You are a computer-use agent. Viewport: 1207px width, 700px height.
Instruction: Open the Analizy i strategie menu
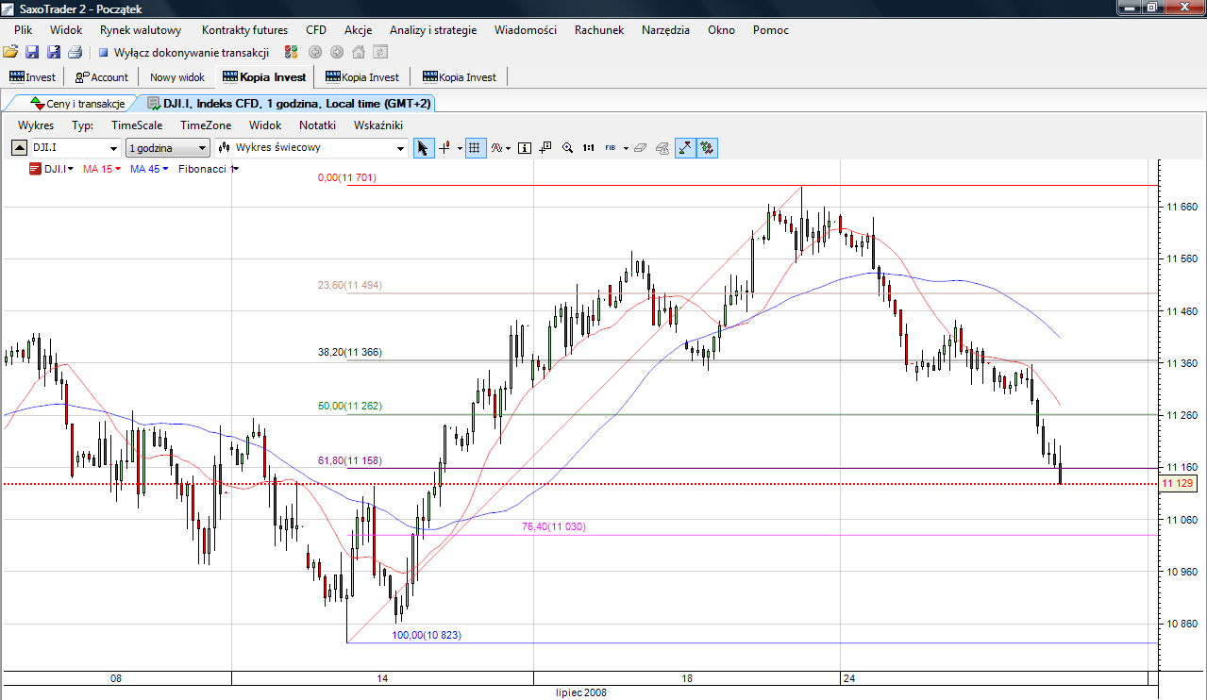point(432,30)
